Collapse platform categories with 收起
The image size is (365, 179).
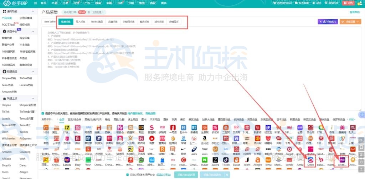(352, 120)
